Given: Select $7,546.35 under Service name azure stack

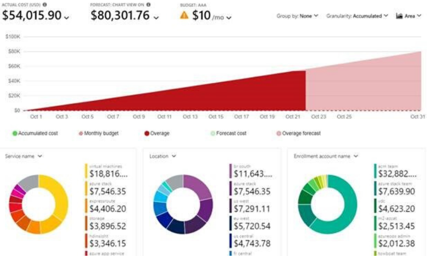Looking at the screenshot, I should pos(108,191).
